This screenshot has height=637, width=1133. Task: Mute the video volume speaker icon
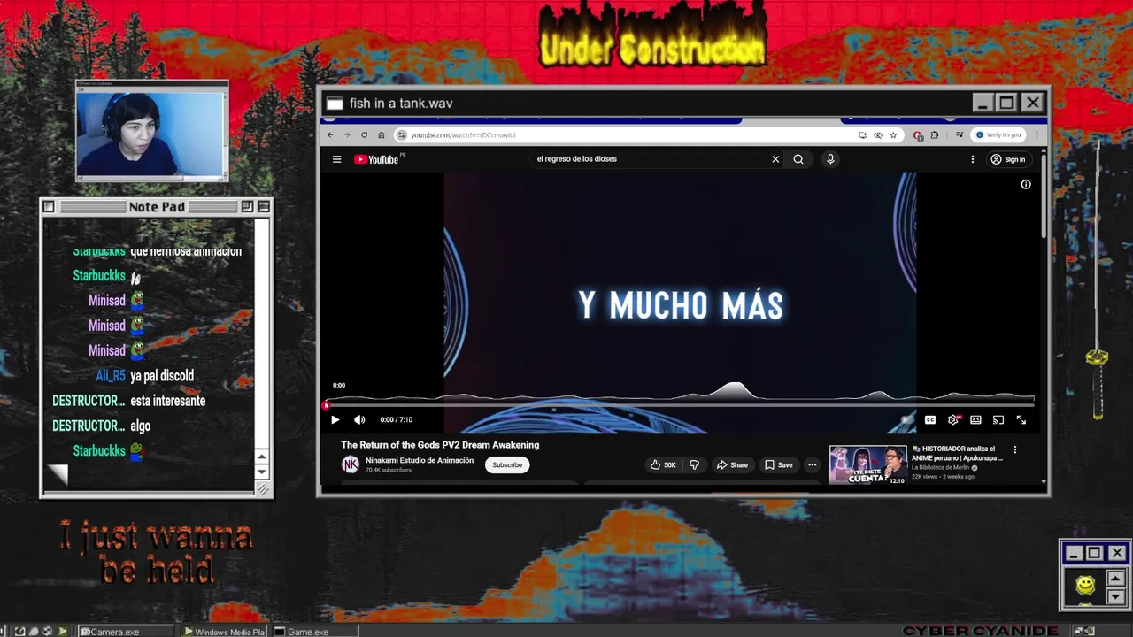359,420
